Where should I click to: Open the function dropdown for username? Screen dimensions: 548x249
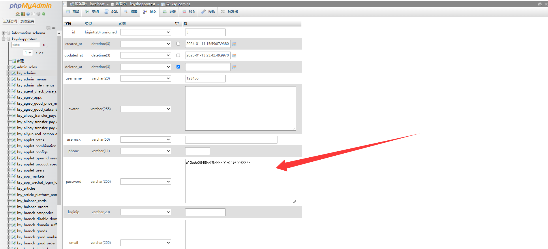pos(146,78)
